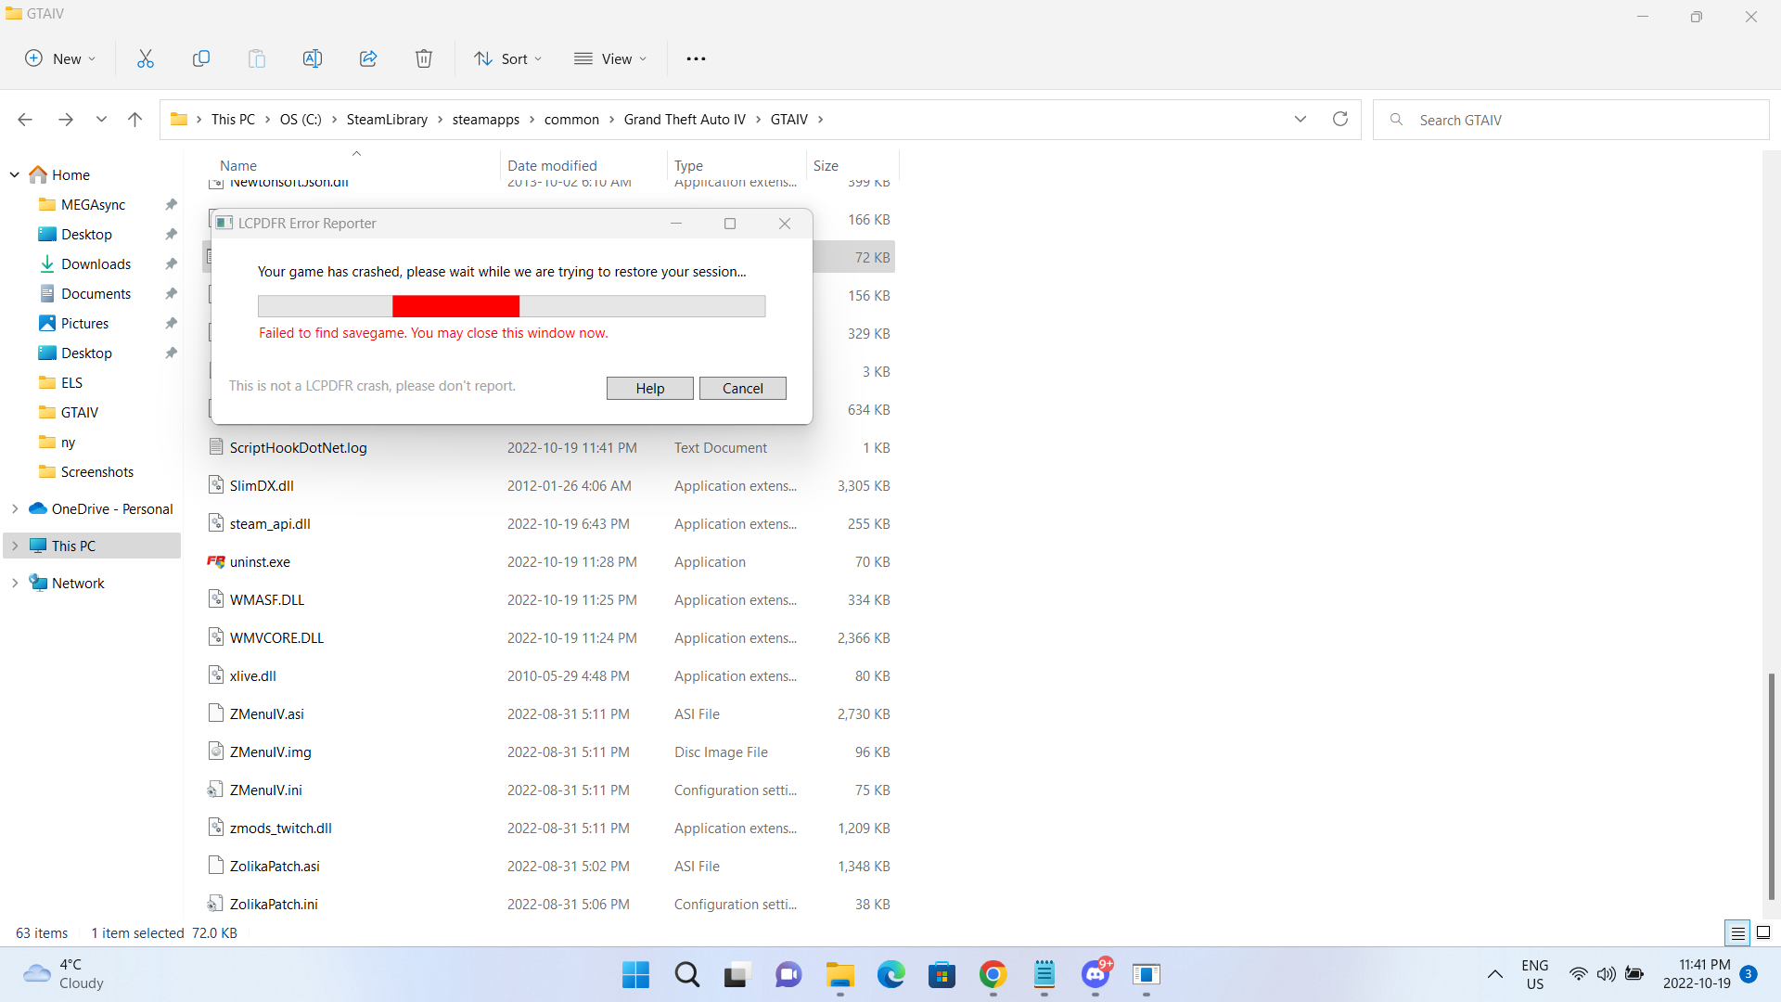
Task: Expand the address bar history dropdown
Action: click(x=1300, y=119)
